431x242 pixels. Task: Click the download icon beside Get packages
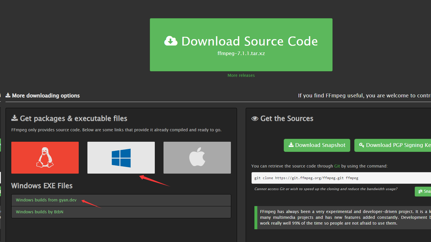[15, 118]
